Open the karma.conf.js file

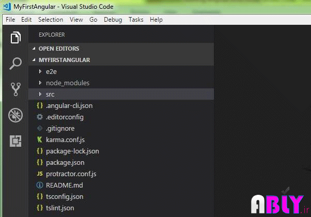coord(65,140)
